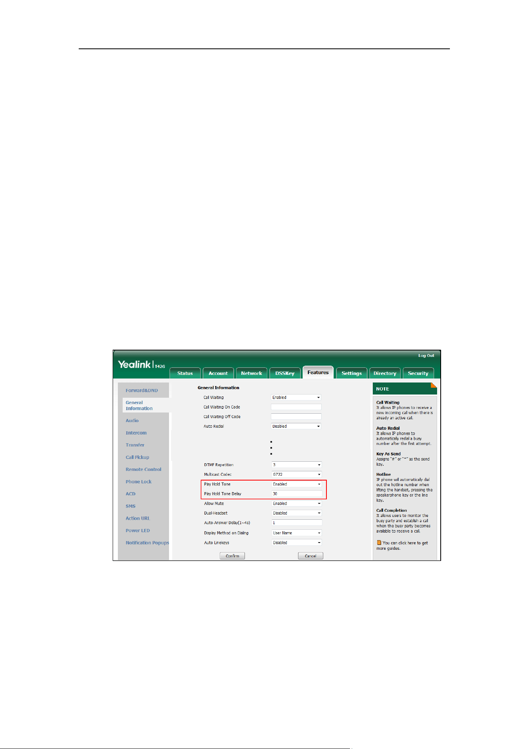Open Audio settings in sidebar
The width and height of the screenshot is (529, 749).
coord(132,421)
